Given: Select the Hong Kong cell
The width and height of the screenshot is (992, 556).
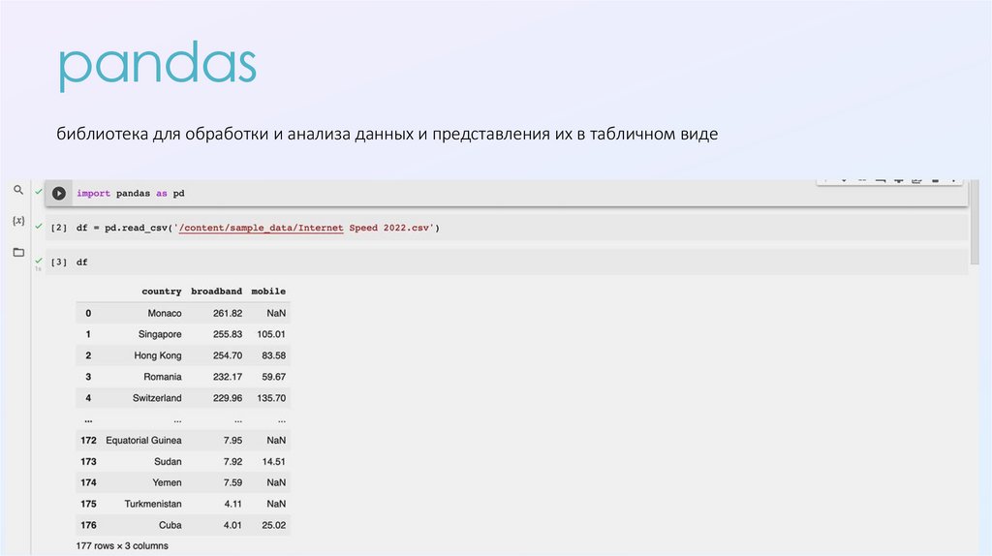Looking at the screenshot, I should click(158, 355).
